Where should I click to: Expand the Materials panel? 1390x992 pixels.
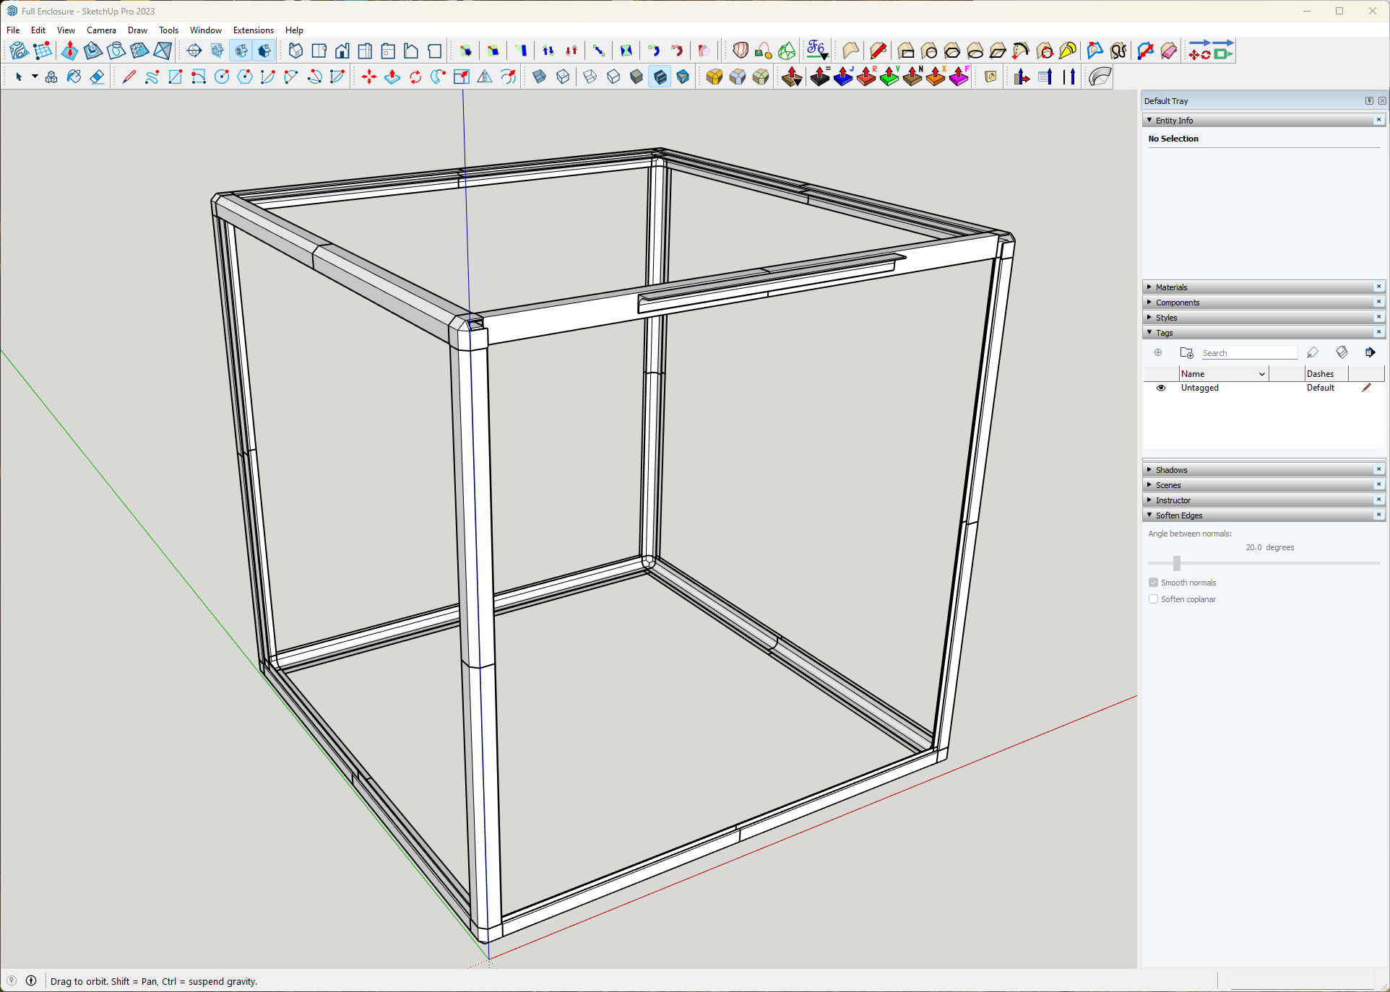(1150, 287)
